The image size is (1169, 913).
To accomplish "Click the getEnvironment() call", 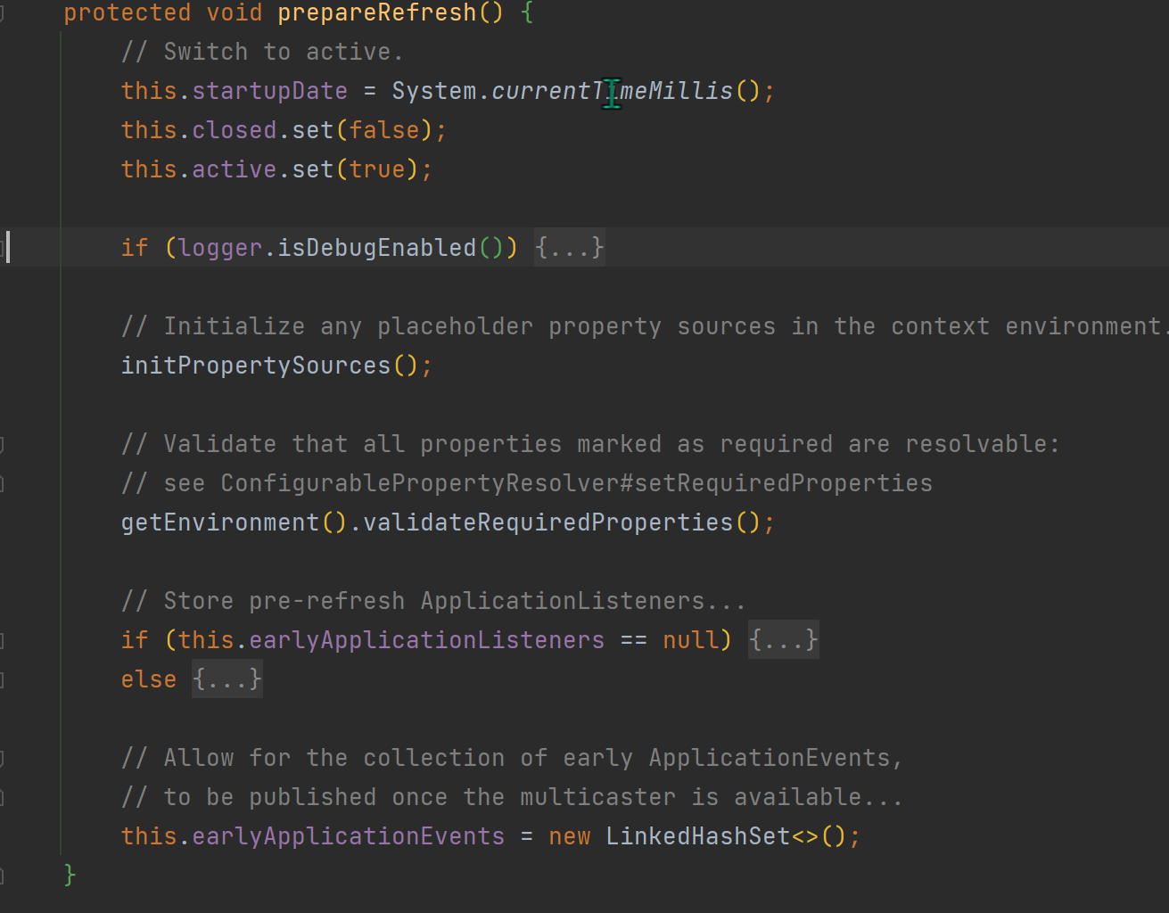I will point(234,522).
